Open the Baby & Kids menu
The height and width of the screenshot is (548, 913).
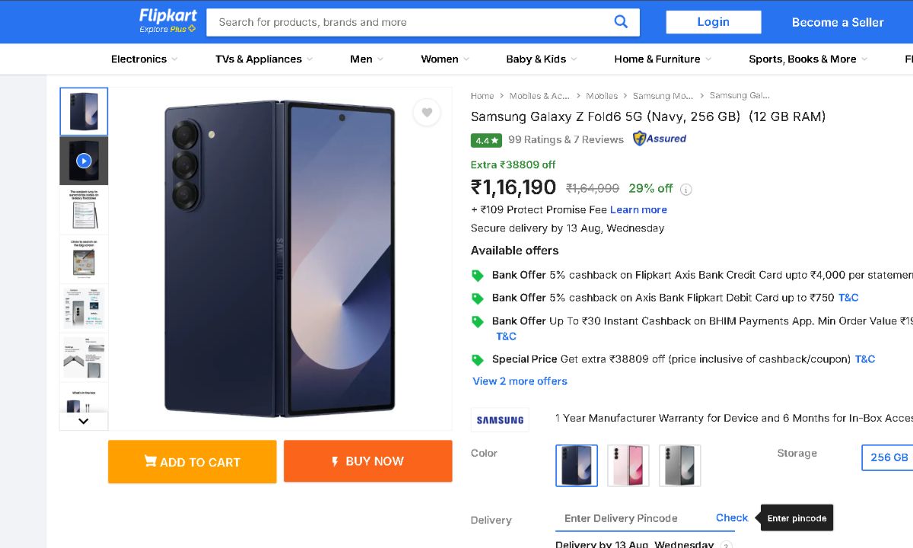tap(541, 59)
